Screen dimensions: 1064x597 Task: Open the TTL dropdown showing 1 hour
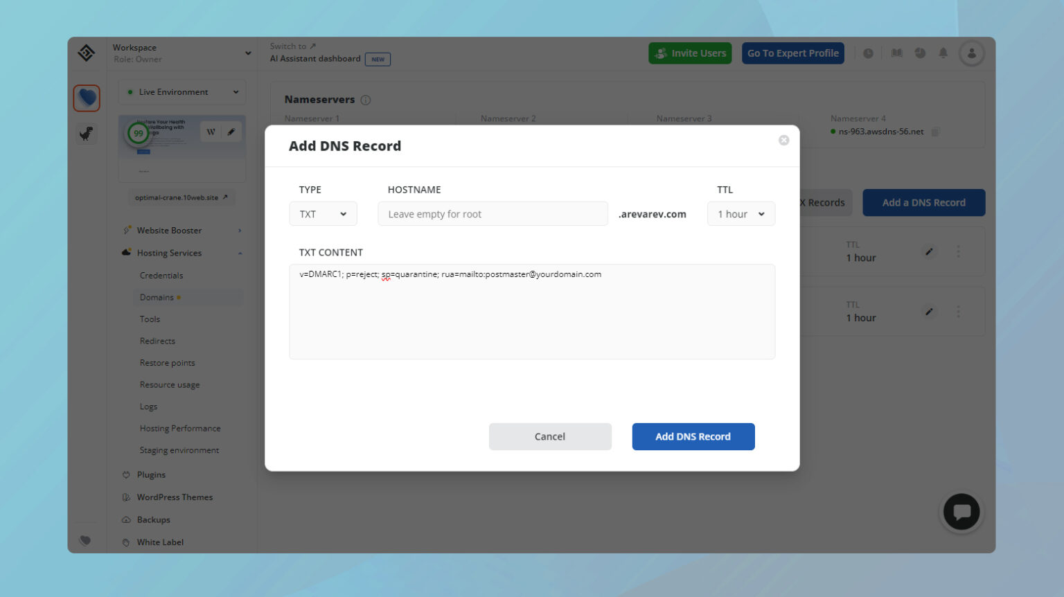coord(741,214)
